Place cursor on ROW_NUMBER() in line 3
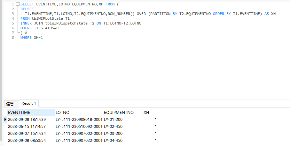Image resolution: width=290 pixels, height=146 pixels. coord(121,14)
